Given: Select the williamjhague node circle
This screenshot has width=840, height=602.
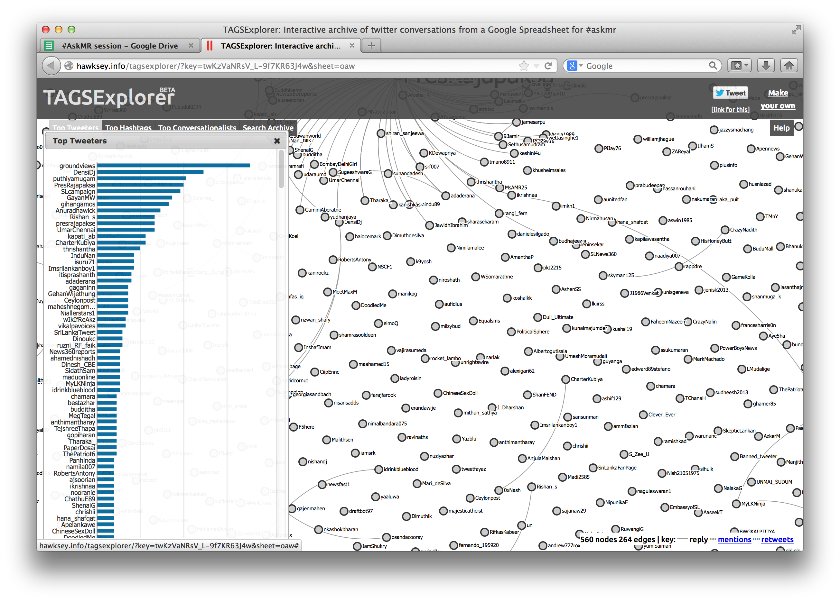Looking at the screenshot, I should (638, 140).
